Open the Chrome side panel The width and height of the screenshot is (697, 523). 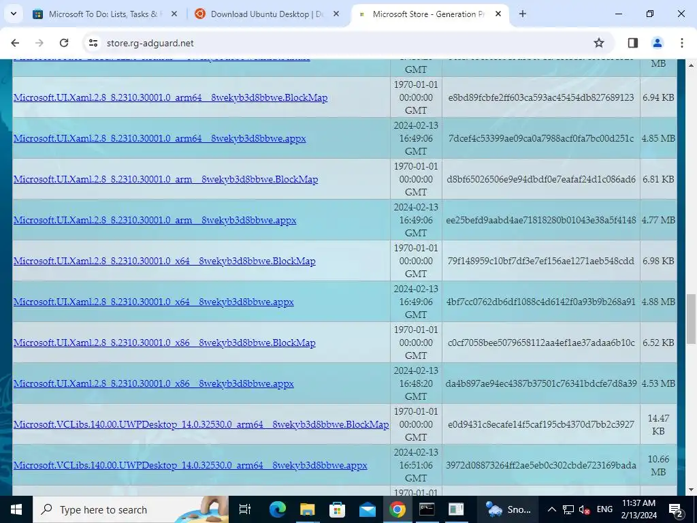[632, 43]
